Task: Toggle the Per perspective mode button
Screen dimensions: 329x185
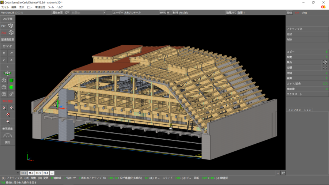Action: (4, 26)
